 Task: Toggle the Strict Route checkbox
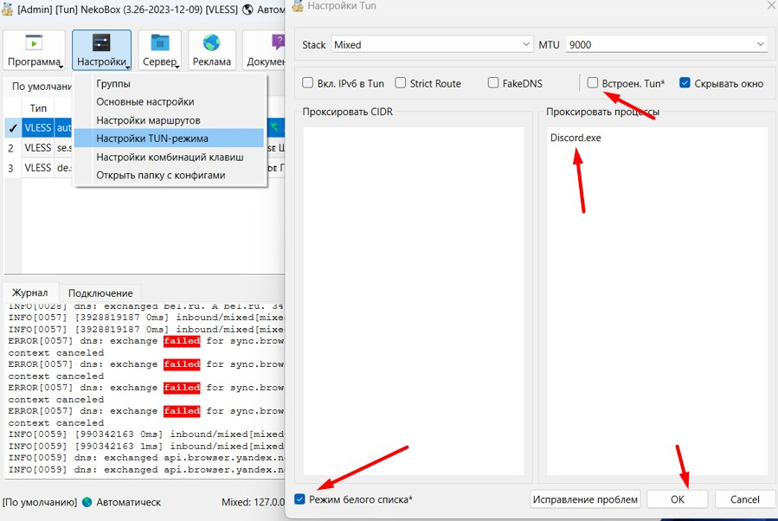click(401, 83)
